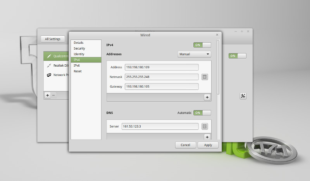Select the Identity section
The height and width of the screenshot is (181, 310).
tap(79, 54)
